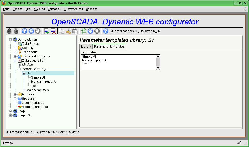Viewport: 249px width, 147px height.
Task: Switch to the Library tab
Action: (86, 47)
